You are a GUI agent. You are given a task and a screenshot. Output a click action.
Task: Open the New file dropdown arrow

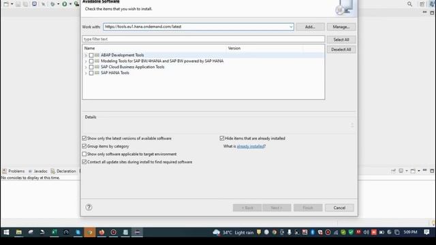(12, 4)
